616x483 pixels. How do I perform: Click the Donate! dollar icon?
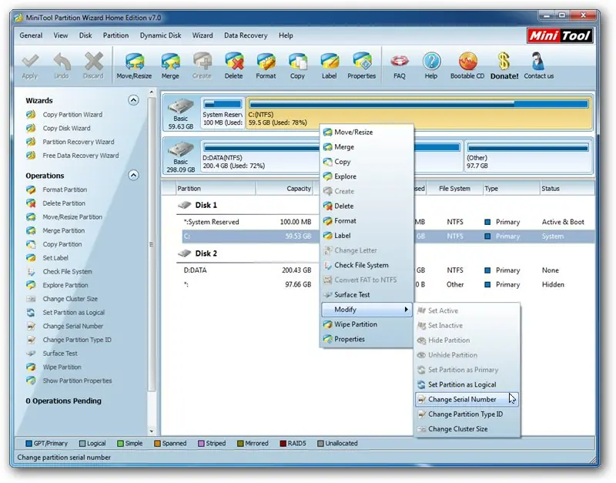504,66
